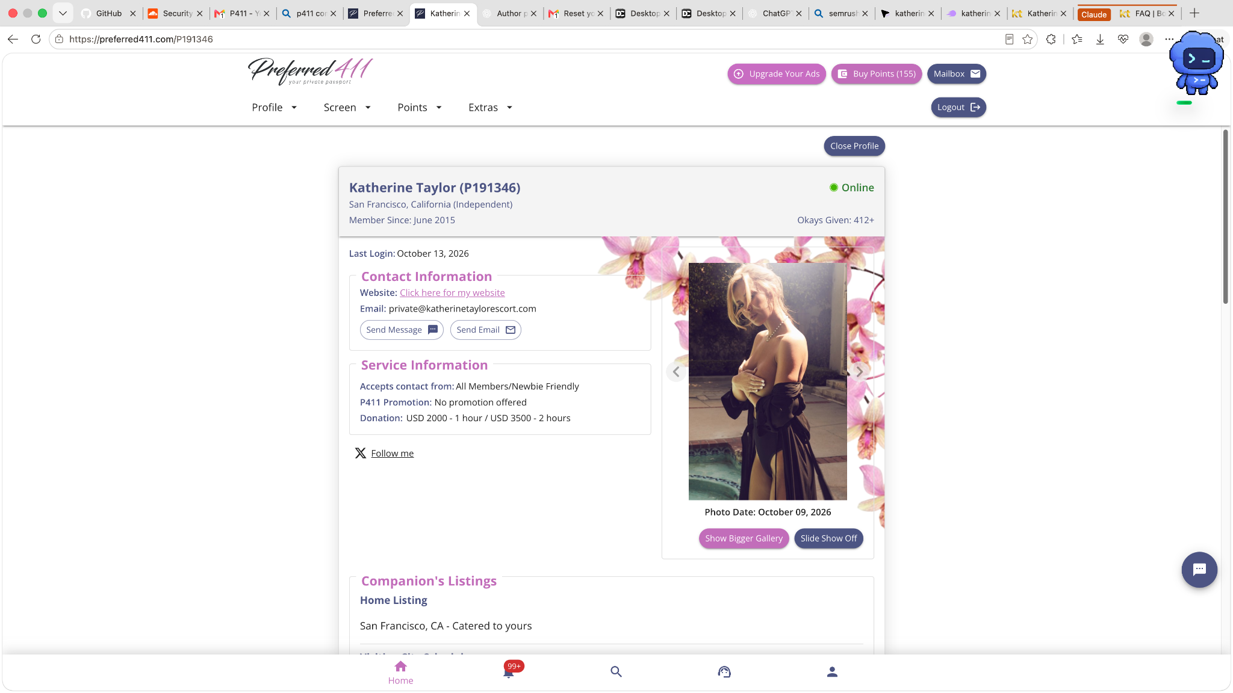Open the Mailbox
The height and width of the screenshot is (693, 1233).
click(957, 74)
